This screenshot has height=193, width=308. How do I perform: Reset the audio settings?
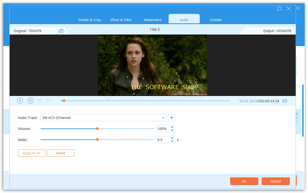coord(60,153)
